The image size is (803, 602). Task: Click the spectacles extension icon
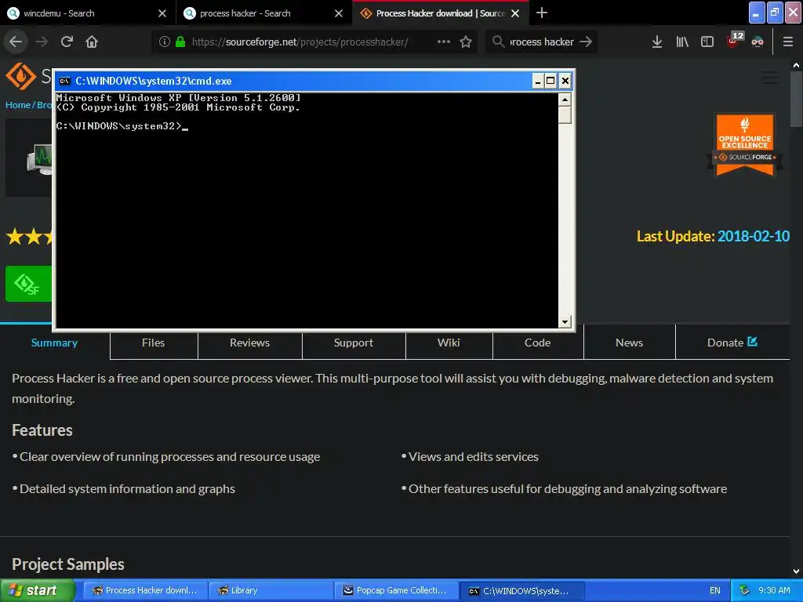pos(758,42)
